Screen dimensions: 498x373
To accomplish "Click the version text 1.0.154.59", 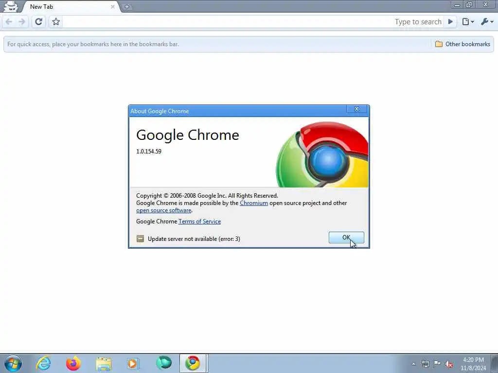I will (x=149, y=152).
